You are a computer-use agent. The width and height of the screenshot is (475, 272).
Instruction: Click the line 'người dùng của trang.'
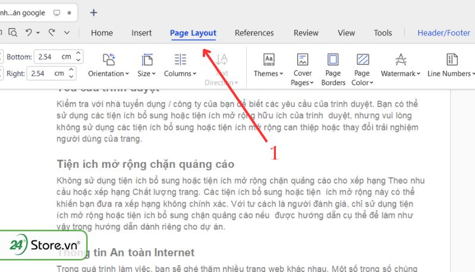click(x=99, y=139)
